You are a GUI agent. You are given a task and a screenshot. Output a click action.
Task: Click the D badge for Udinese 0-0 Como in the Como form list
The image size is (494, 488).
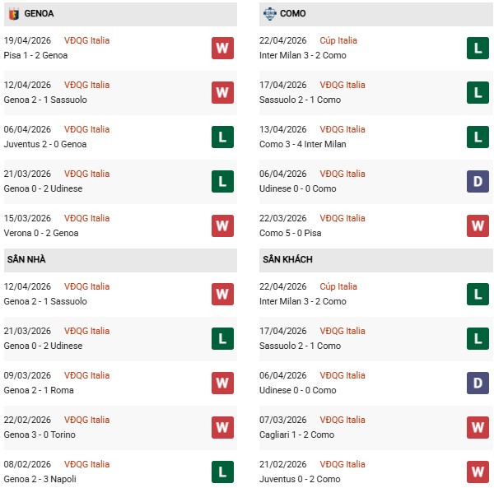(x=478, y=181)
